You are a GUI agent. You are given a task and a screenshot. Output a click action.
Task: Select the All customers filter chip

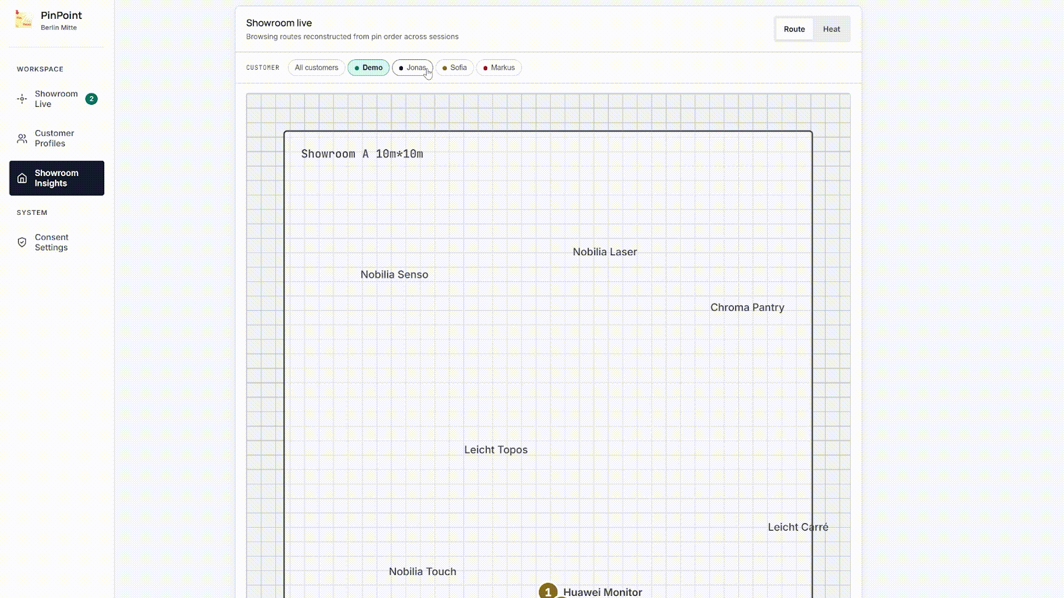[x=316, y=68]
